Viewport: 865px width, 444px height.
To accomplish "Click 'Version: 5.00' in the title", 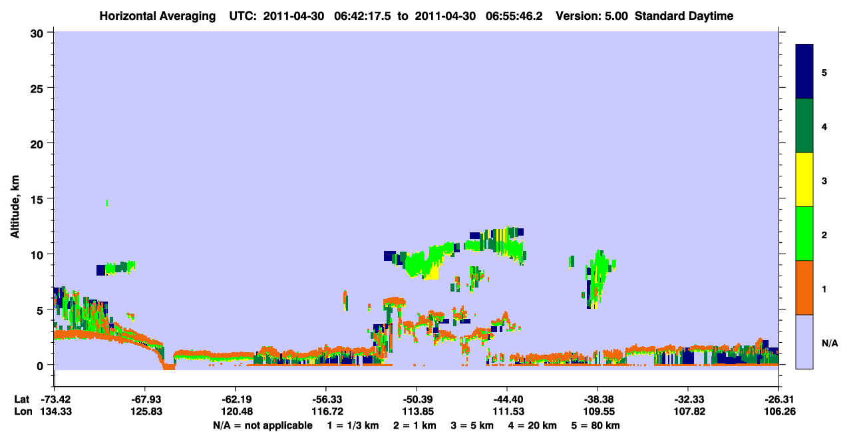I will pos(592,17).
